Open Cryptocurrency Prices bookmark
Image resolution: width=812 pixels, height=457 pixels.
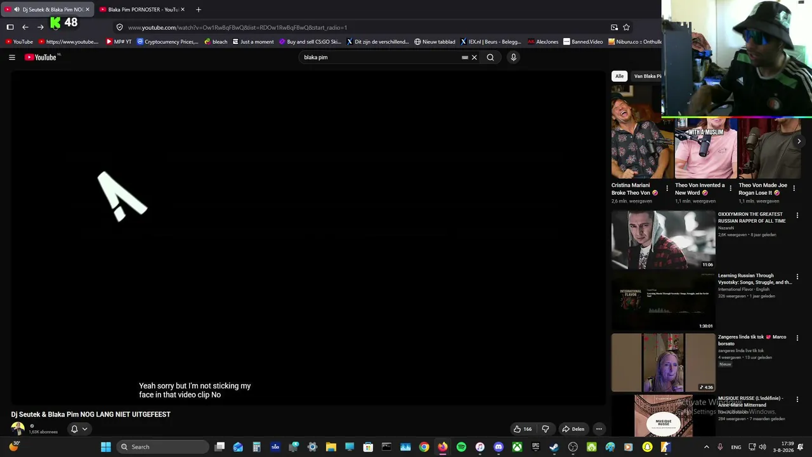(168, 42)
